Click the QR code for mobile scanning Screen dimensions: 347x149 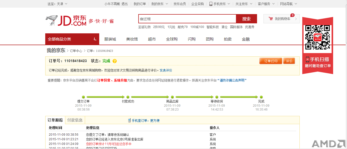(x=317, y=37)
